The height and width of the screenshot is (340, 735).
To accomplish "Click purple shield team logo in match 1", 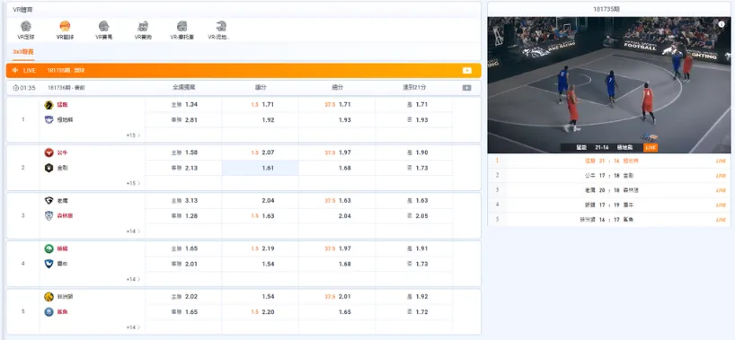I will coord(49,119).
